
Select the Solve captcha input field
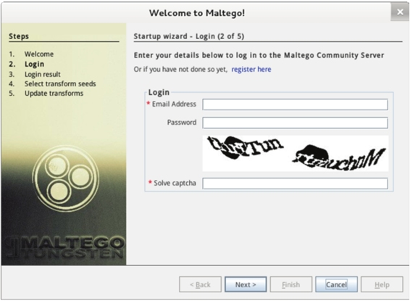[x=295, y=184]
